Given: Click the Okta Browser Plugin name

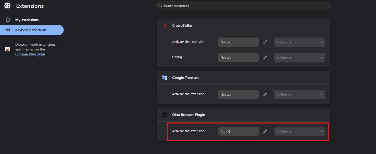Looking at the screenshot, I should click(189, 115).
